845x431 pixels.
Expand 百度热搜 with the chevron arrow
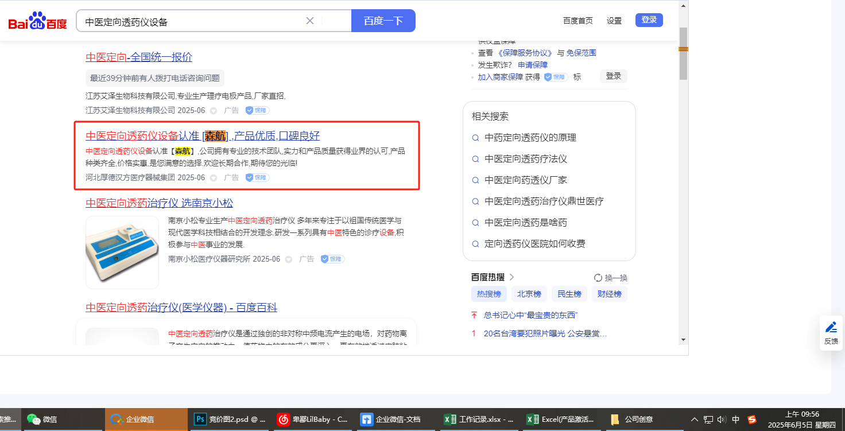tap(511, 277)
